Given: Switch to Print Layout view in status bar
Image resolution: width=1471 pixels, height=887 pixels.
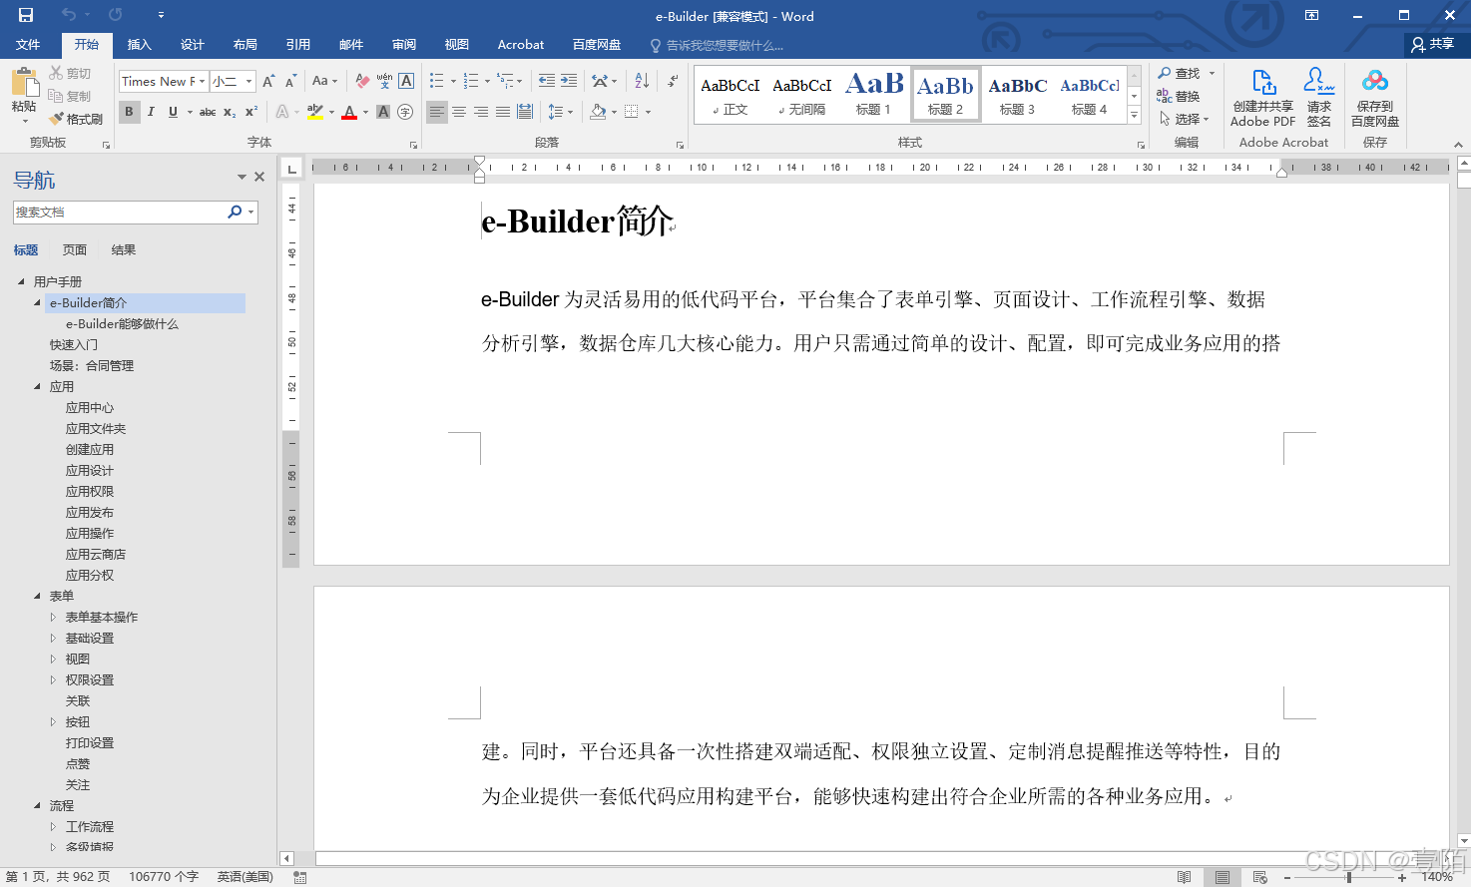Looking at the screenshot, I should coord(1223,877).
